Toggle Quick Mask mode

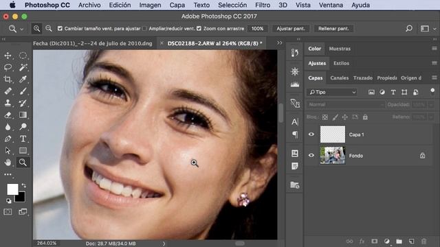point(8,212)
